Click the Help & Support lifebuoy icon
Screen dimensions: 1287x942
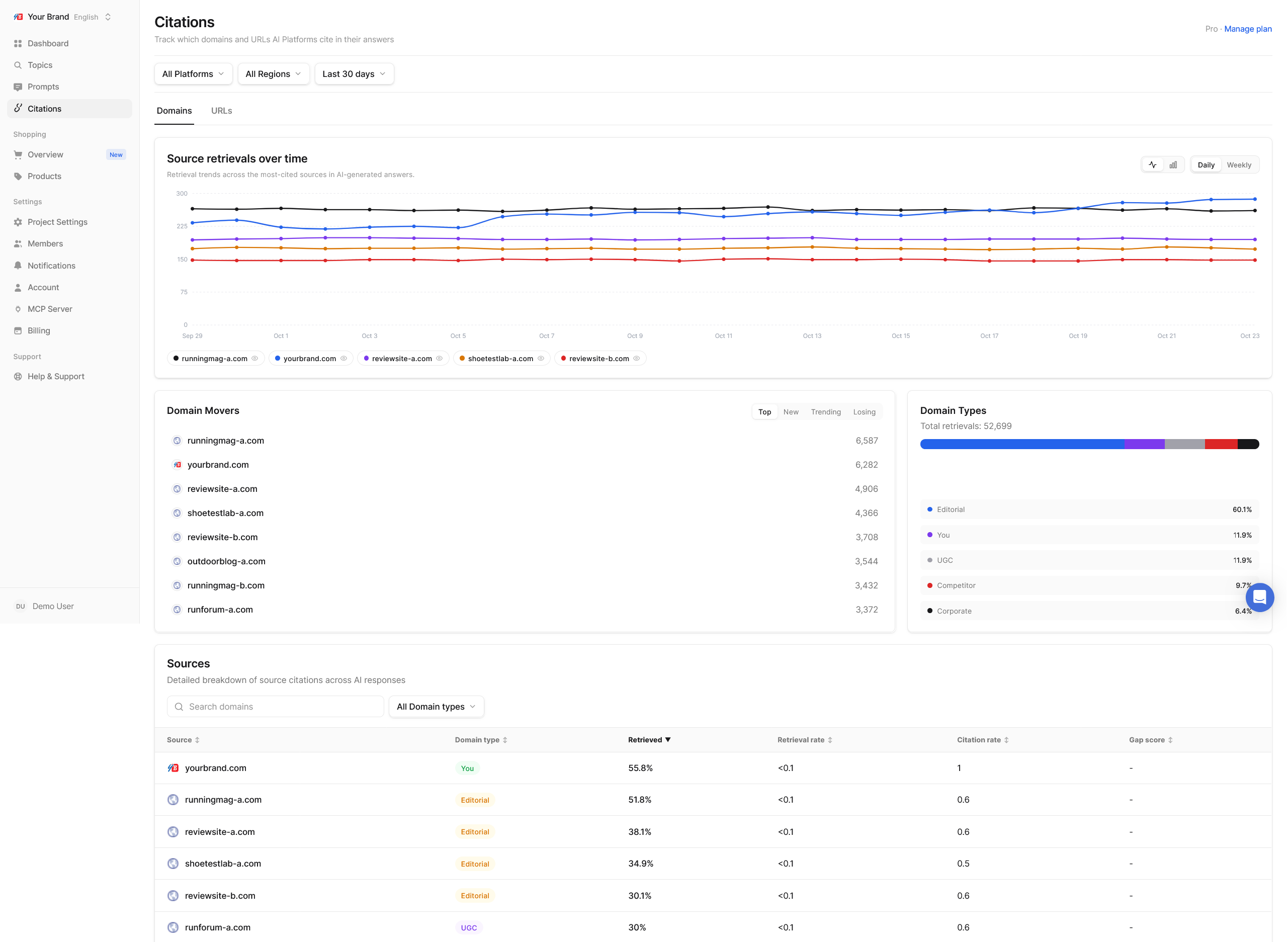click(18, 376)
